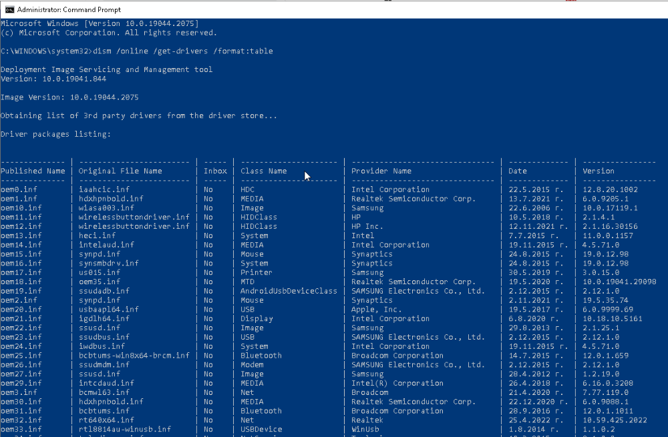Click the Apple, Inc. provider name
The height and width of the screenshot is (437, 668).
click(x=377, y=310)
